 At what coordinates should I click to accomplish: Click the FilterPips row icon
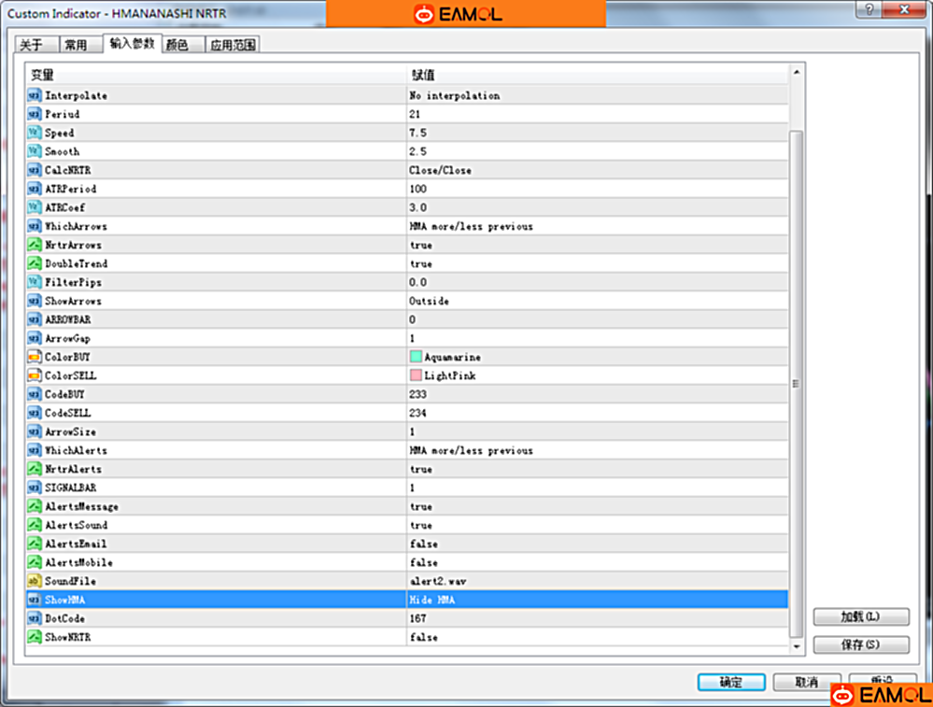point(35,282)
